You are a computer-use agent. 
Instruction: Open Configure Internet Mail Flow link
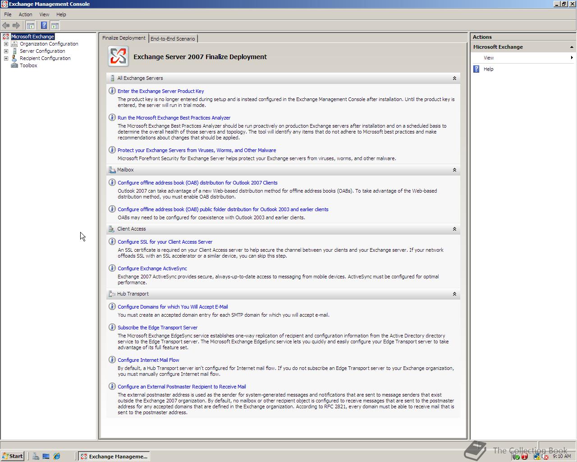tap(148, 360)
